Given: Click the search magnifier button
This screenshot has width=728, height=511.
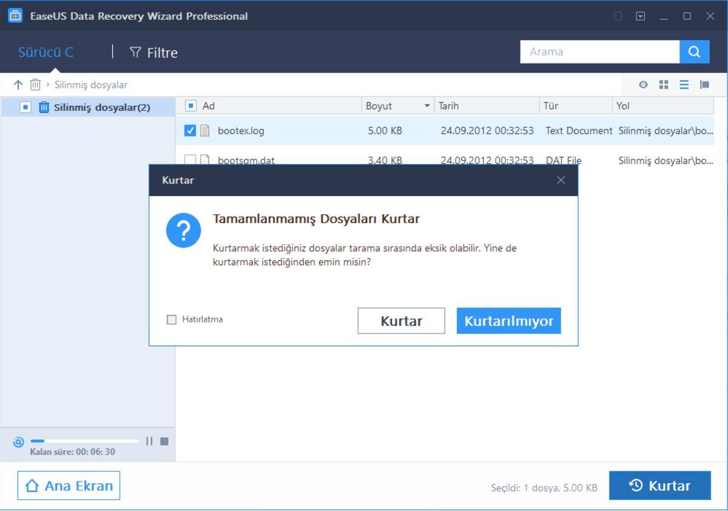Looking at the screenshot, I should [x=695, y=52].
